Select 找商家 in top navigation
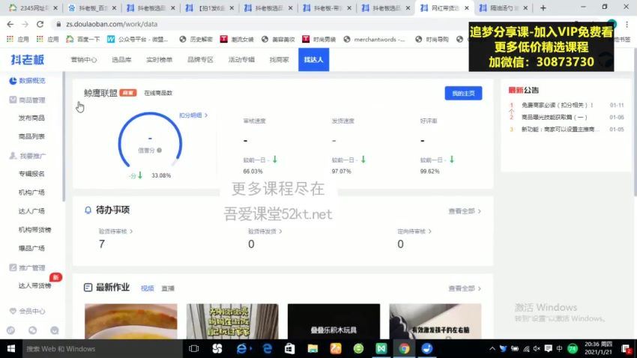The height and width of the screenshot is (358, 637). pyautogui.click(x=279, y=60)
